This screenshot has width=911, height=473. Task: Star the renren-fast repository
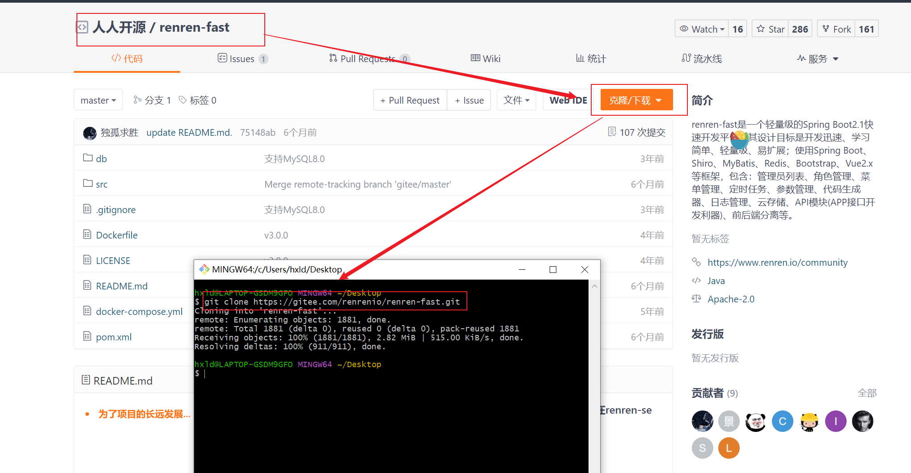coord(770,29)
